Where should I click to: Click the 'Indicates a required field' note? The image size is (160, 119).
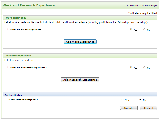tap(143, 13)
